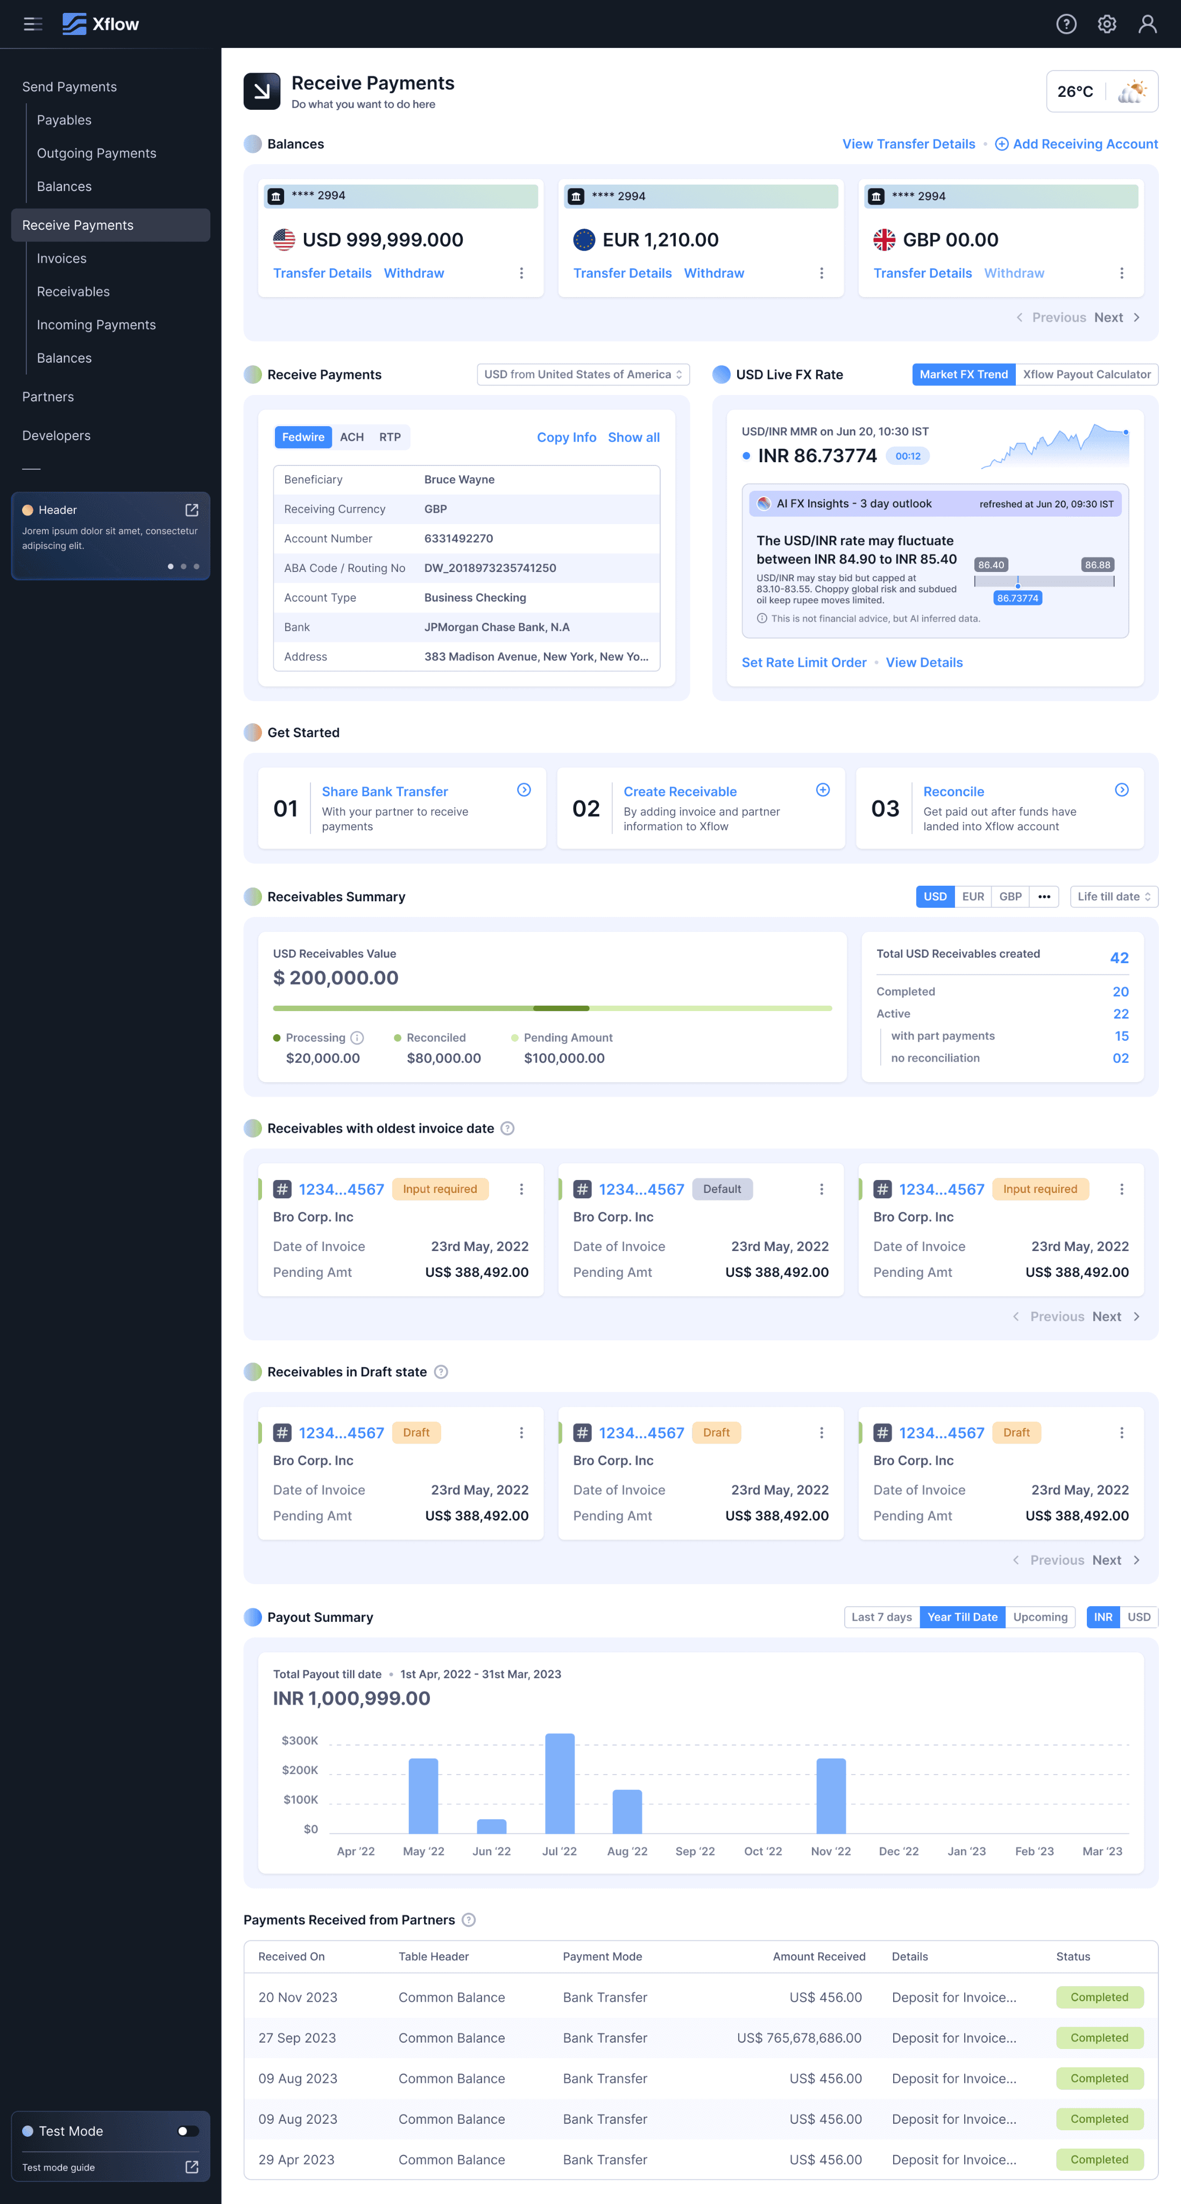Open Xflow Payout Calculator tab
This screenshot has height=2204, width=1181.
coord(1086,375)
